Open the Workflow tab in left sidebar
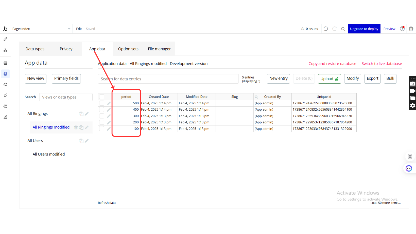Image resolution: width=416 pixels, height=234 pixels. click(5, 50)
